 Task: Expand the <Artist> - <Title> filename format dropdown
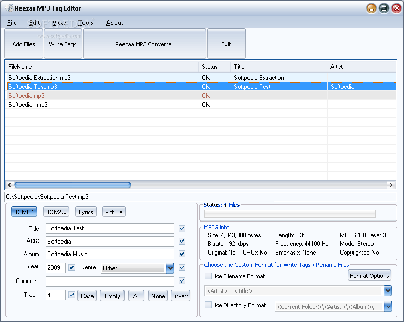pos(388,291)
